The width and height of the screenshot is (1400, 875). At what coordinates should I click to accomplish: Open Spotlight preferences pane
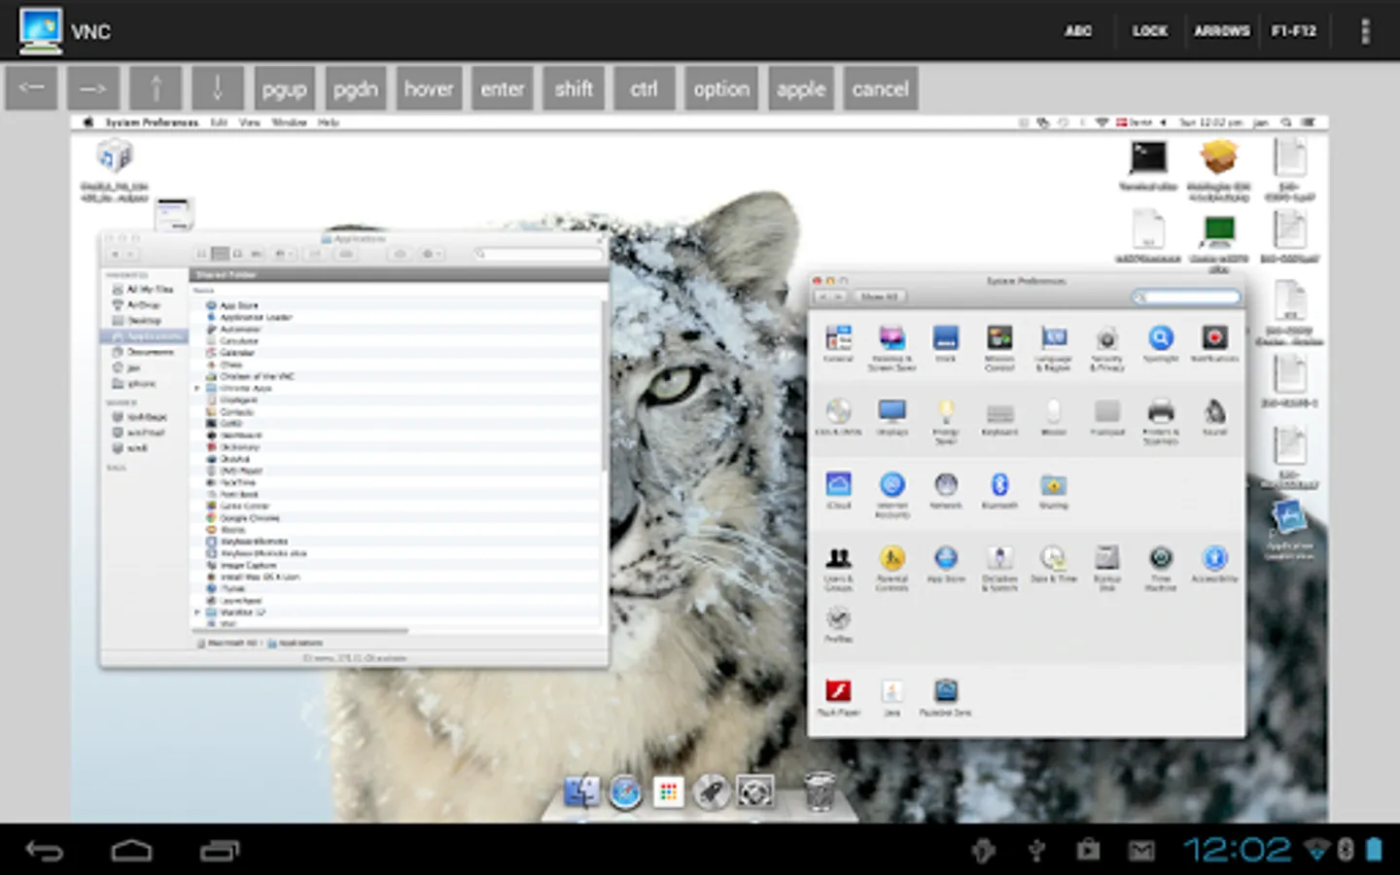click(x=1161, y=345)
